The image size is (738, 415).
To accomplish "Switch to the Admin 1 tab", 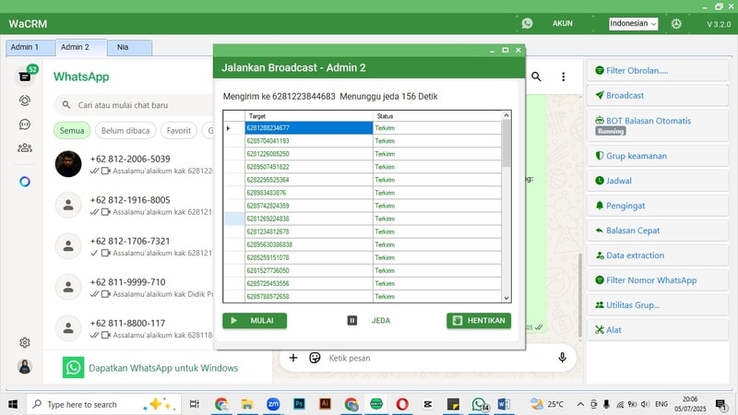I will (x=30, y=48).
